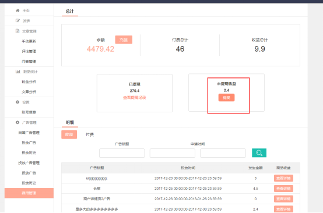The width and height of the screenshot is (323, 213).
Task: Click the 发表 edit icon
Action: (17, 20)
